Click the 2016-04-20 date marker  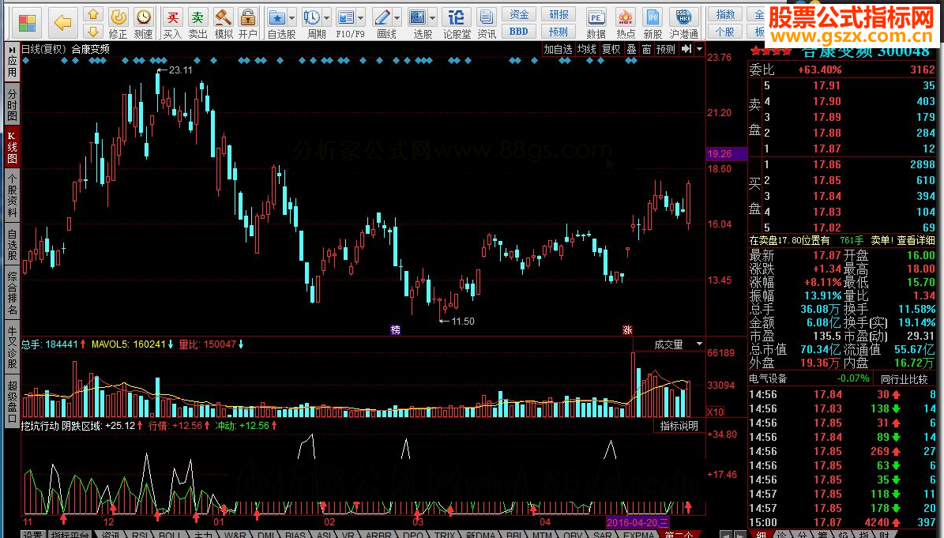637,522
